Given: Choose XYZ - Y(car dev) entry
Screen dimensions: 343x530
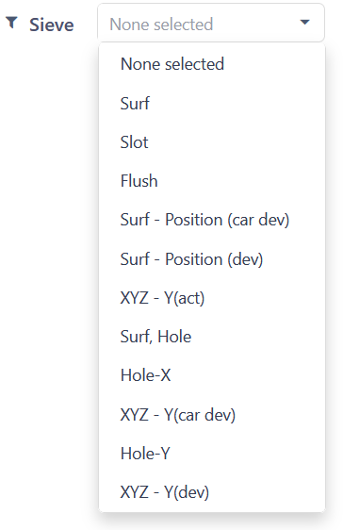Looking at the screenshot, I should pyautogui.click(x=212, y=414).
